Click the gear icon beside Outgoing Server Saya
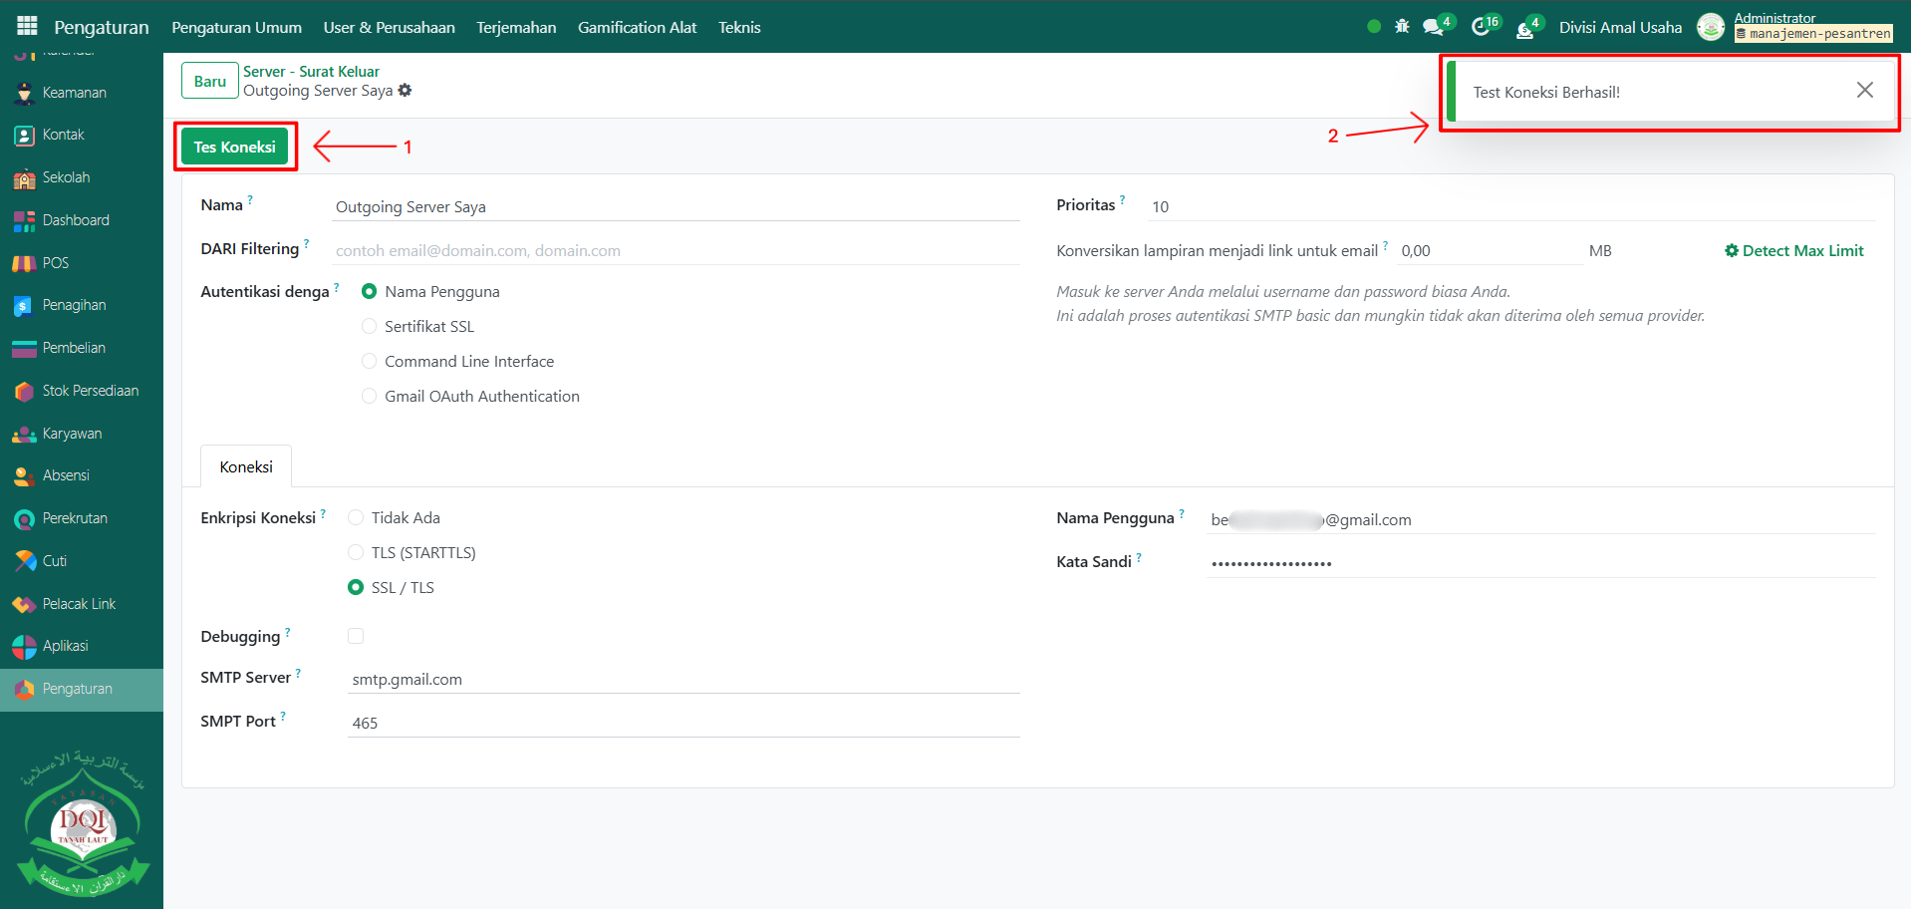Viewport: 1911px width, 909px height. pos(405,91)
